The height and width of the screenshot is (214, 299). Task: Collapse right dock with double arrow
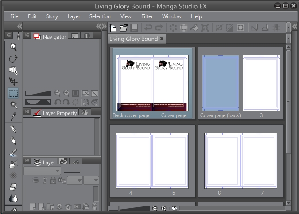click(295, 26)
